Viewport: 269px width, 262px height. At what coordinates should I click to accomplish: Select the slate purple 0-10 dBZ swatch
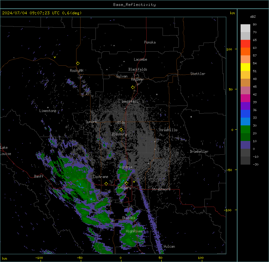tap(245, 145)
